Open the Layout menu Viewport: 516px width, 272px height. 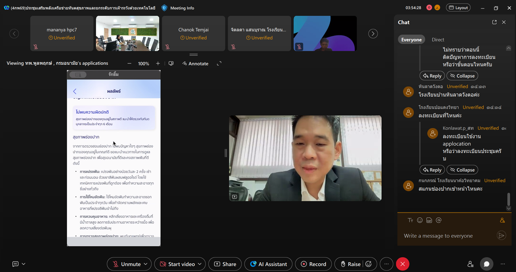(x=458, y=8)
